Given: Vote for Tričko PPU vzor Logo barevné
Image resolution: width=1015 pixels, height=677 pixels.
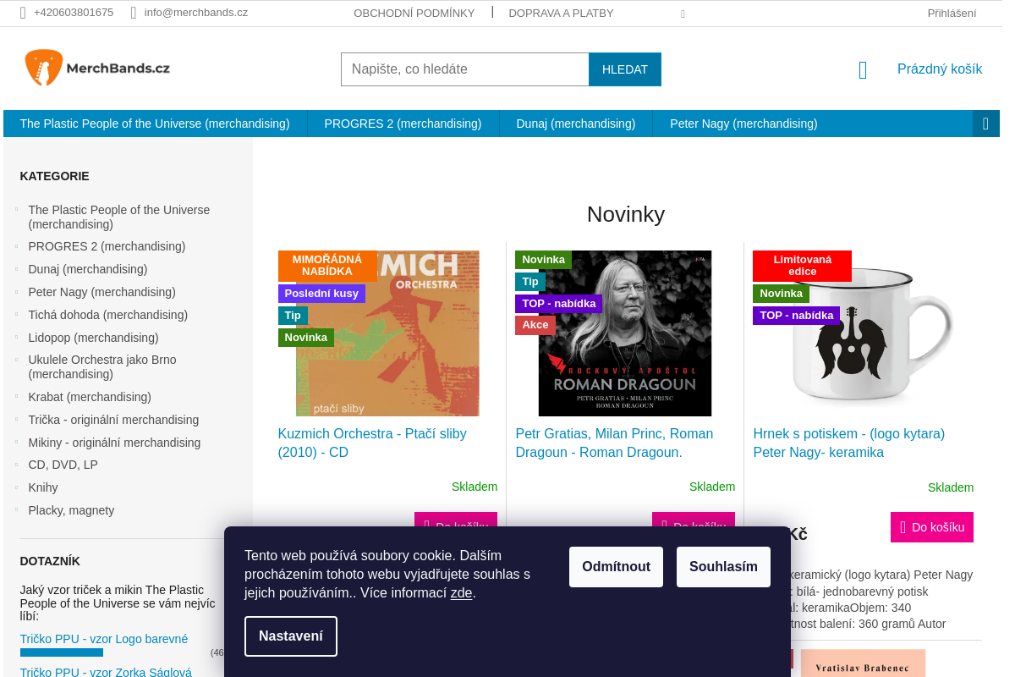Looking at the screenshot, I should tap(104, 639).
